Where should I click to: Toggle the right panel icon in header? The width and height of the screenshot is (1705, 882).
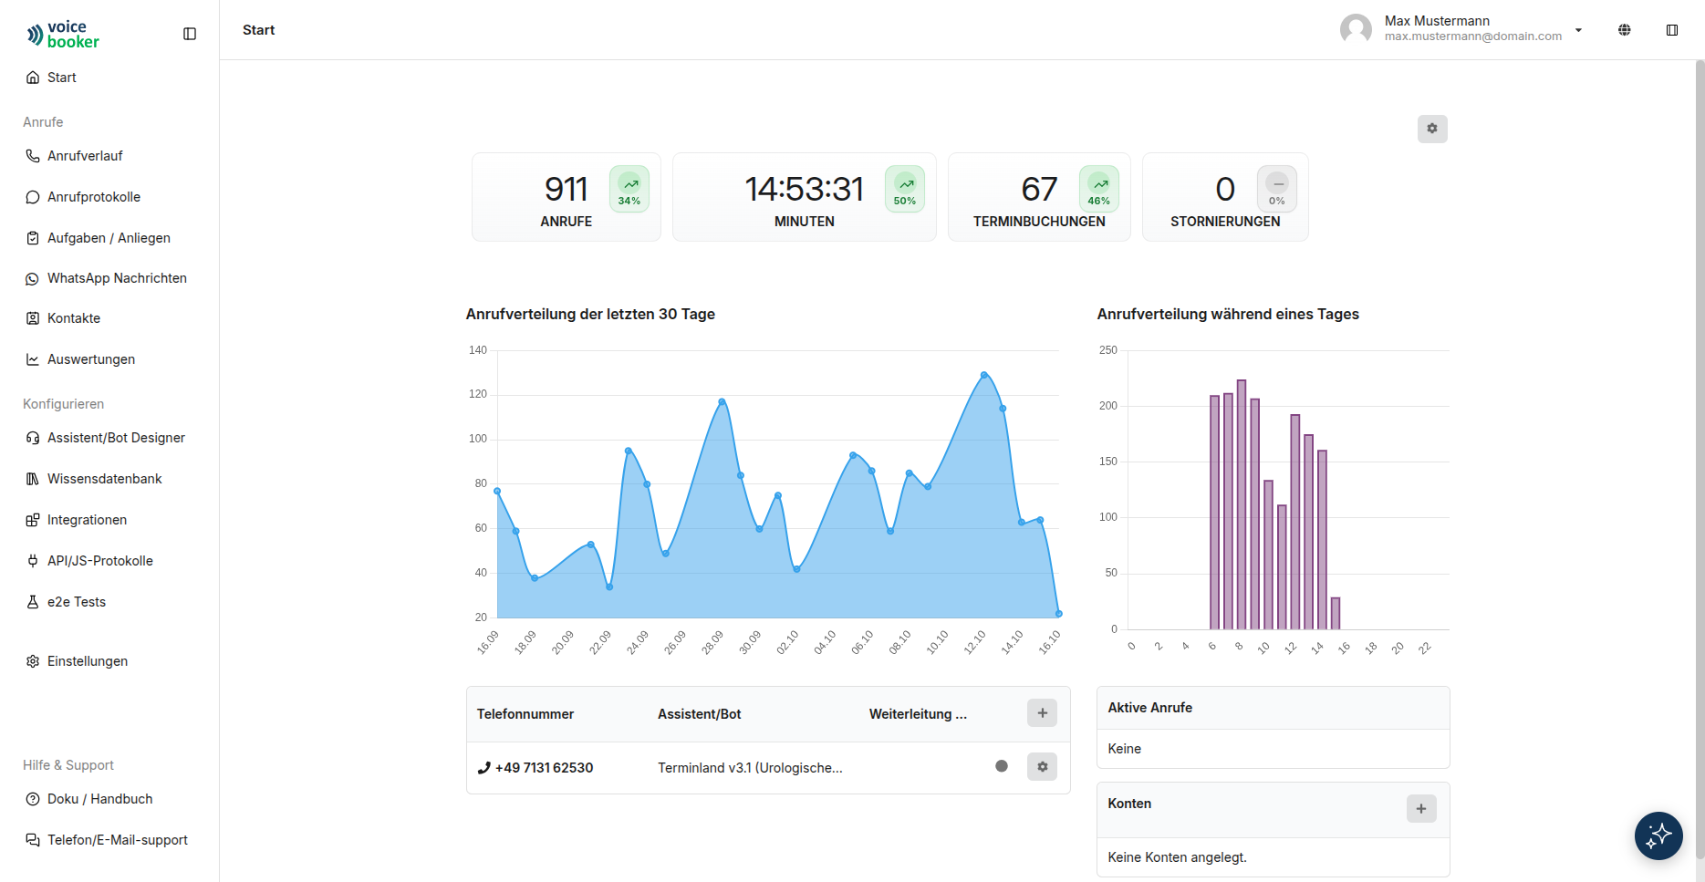1672,30
